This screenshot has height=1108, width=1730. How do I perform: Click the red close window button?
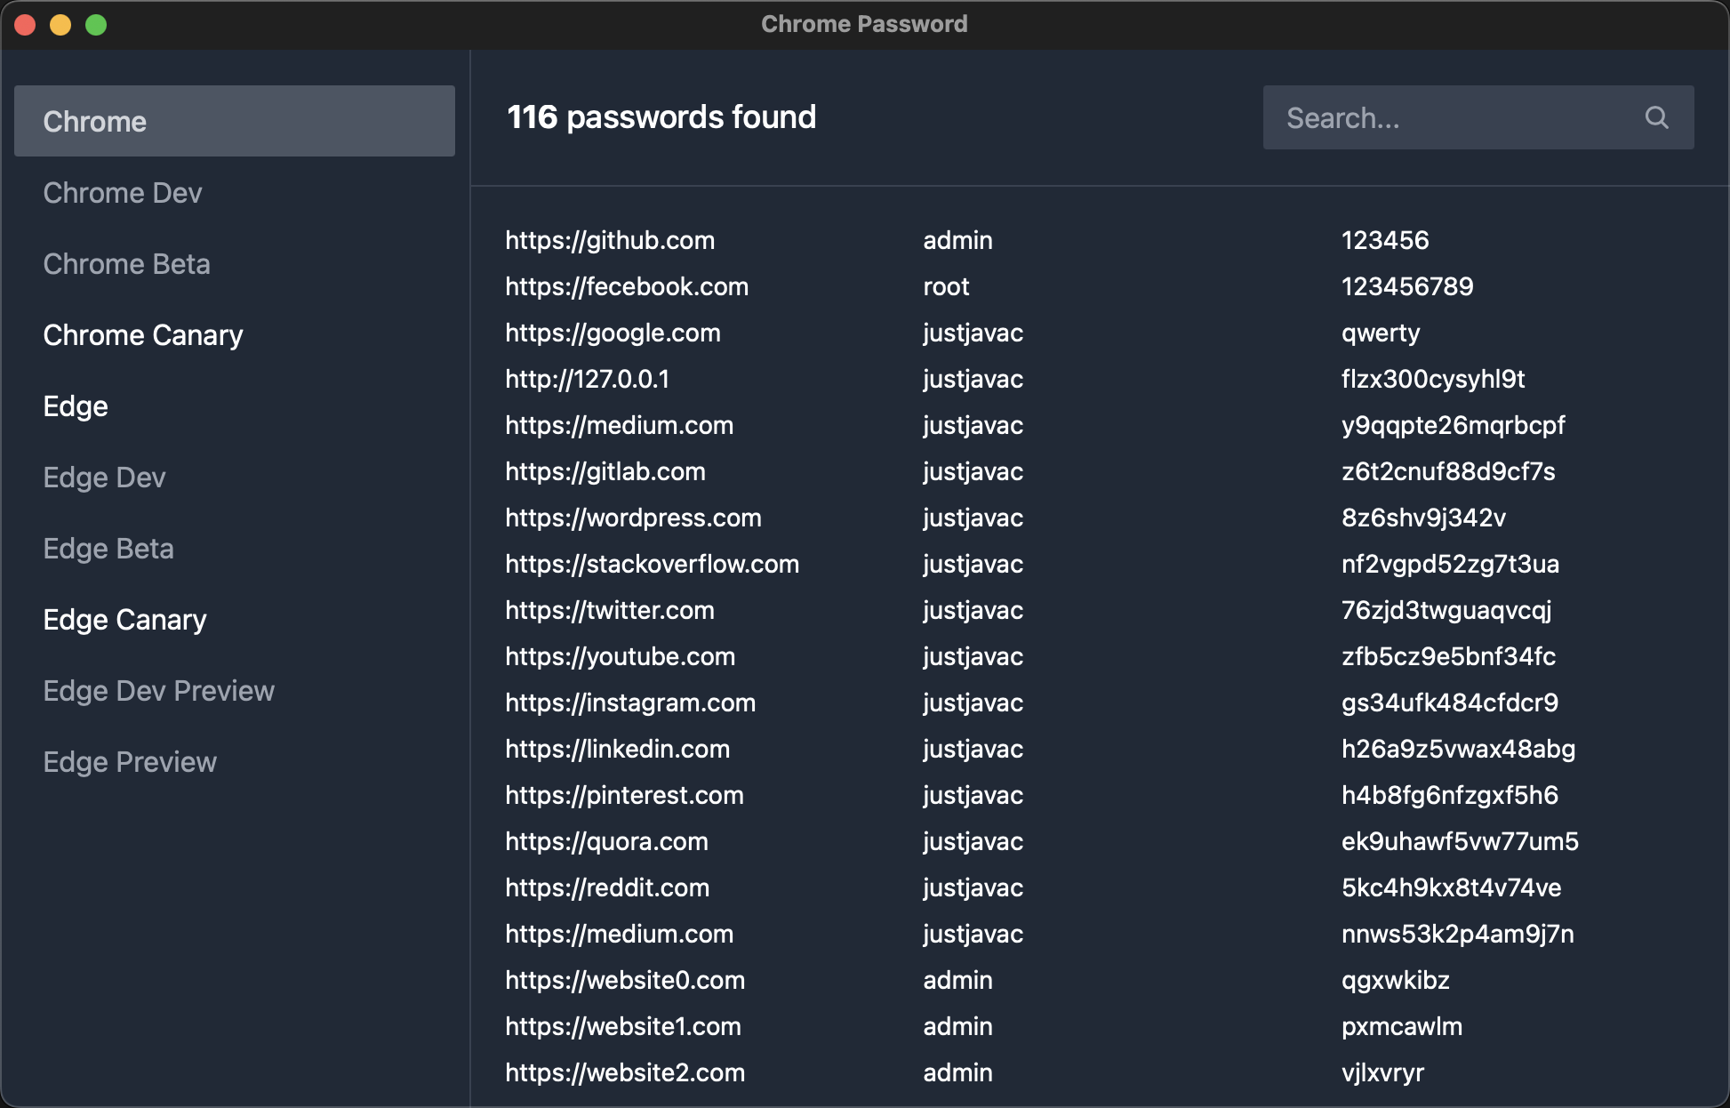pos(26,25)
